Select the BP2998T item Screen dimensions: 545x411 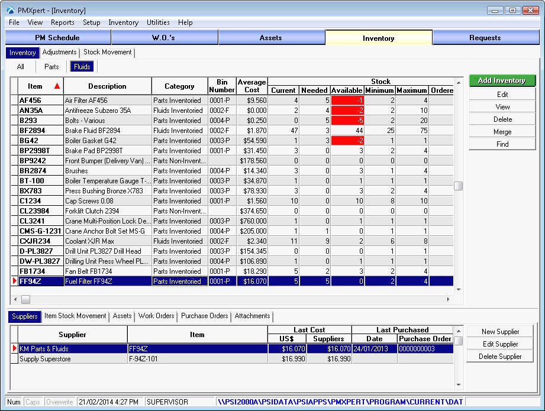pyautogui.click(x=41, y=151)
